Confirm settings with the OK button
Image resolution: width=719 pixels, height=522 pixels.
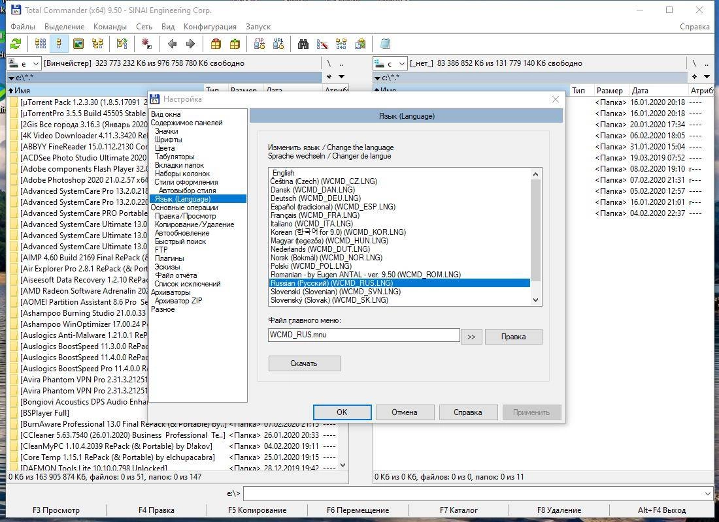[342, 412]
